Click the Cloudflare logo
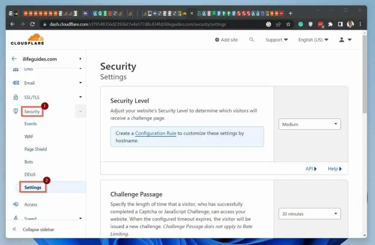Screen dimensions: 375x245 27,39
